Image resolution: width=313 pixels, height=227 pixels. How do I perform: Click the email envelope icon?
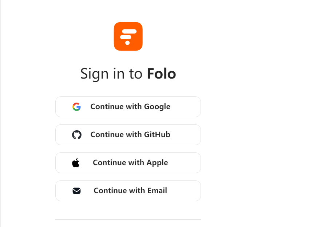tap(76, 191)
